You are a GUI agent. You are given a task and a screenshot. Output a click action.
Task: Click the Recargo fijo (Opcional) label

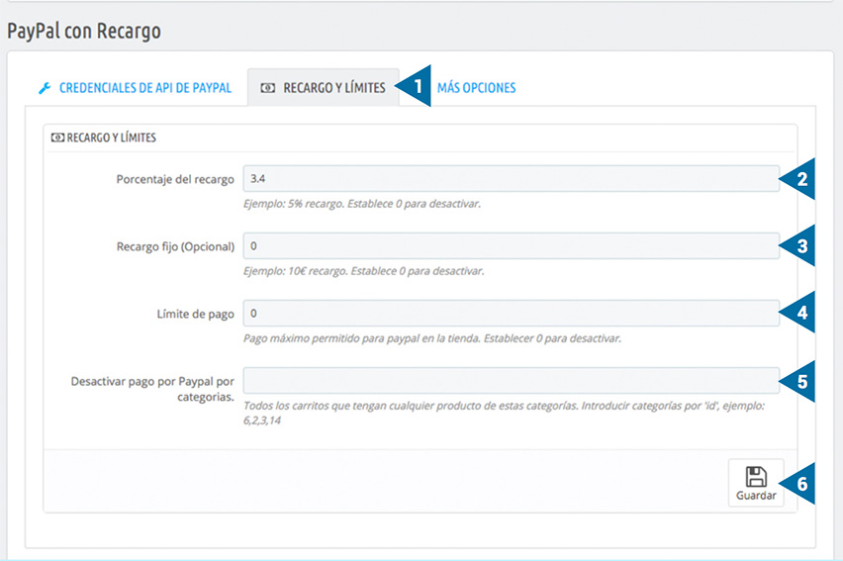(176, 246)
